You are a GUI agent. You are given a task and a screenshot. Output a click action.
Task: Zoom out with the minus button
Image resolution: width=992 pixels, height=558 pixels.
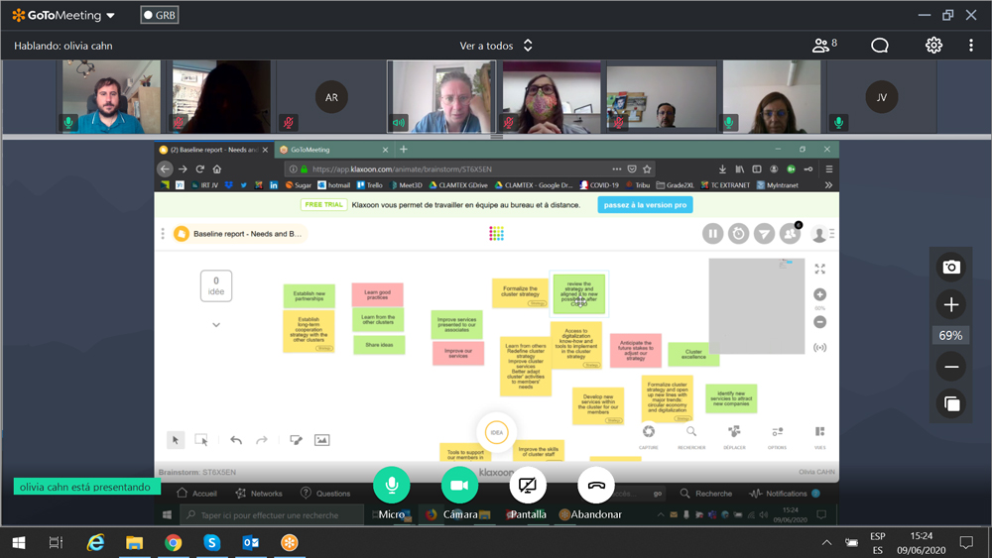(950, 368)
